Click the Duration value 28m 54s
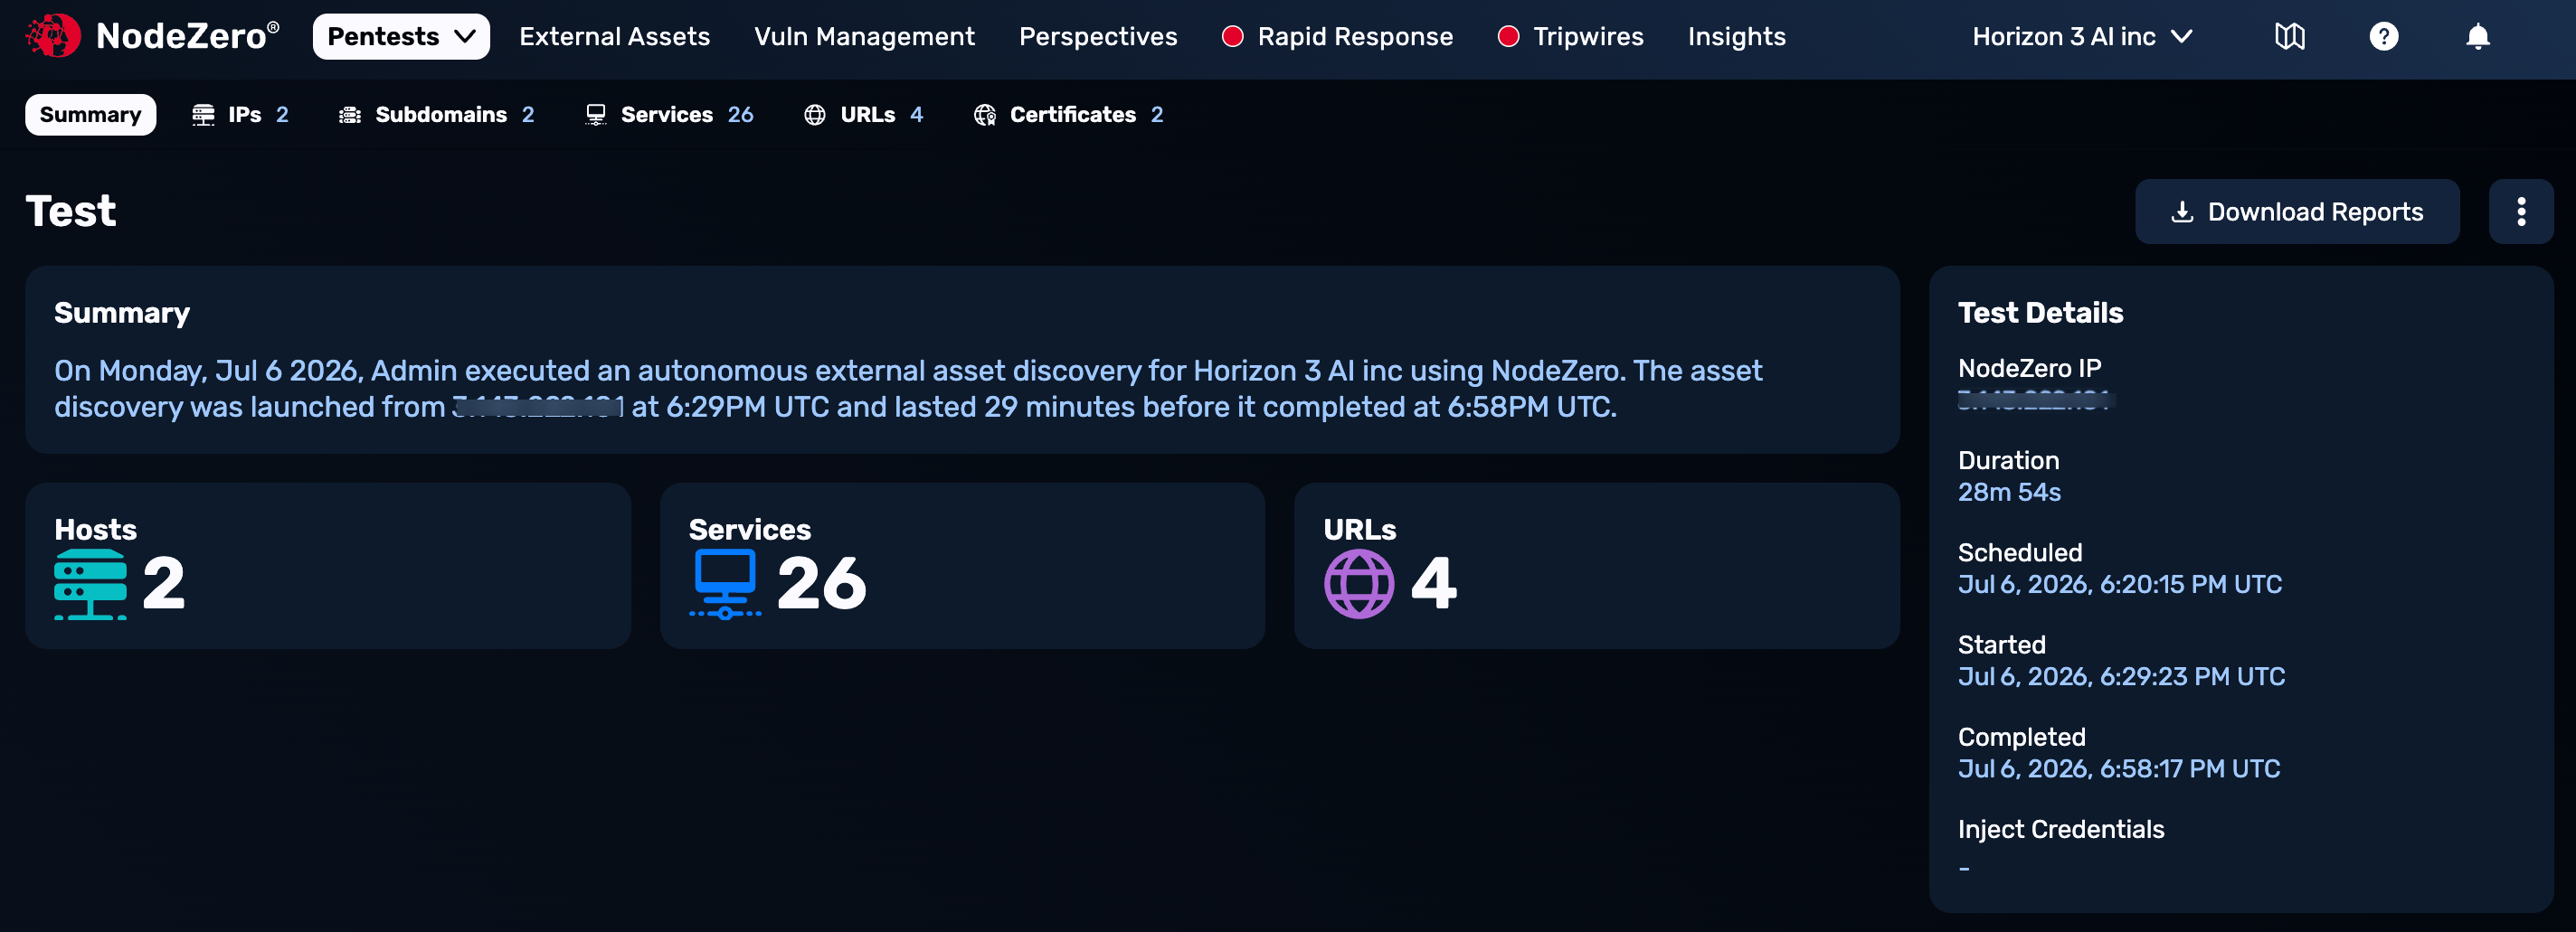Screen dimensions: 2576x932 [x=2008, y=493]
